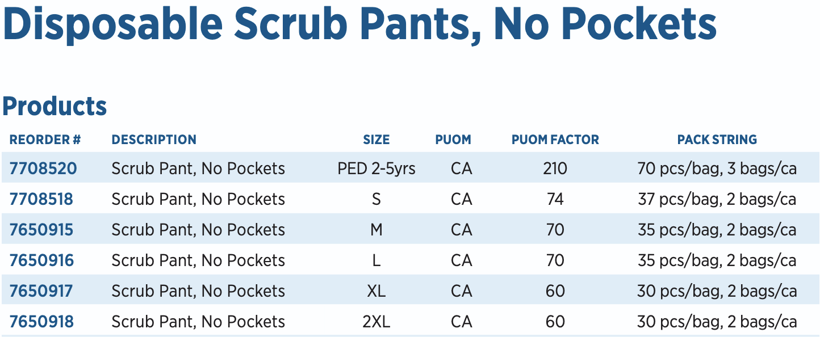Open reorder link 7708518

(41, 199)
